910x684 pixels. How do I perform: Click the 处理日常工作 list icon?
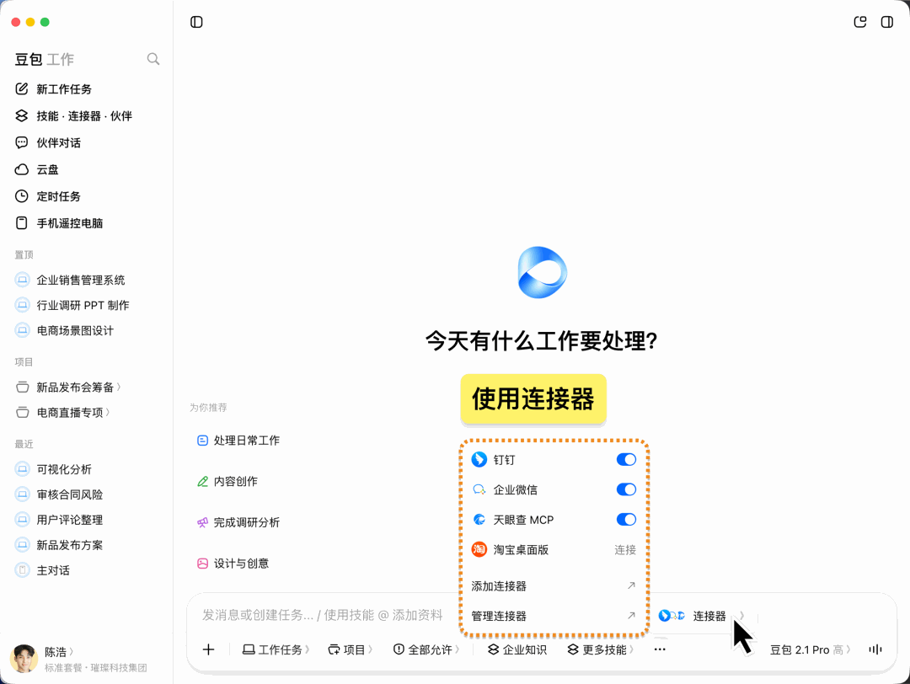202,441
